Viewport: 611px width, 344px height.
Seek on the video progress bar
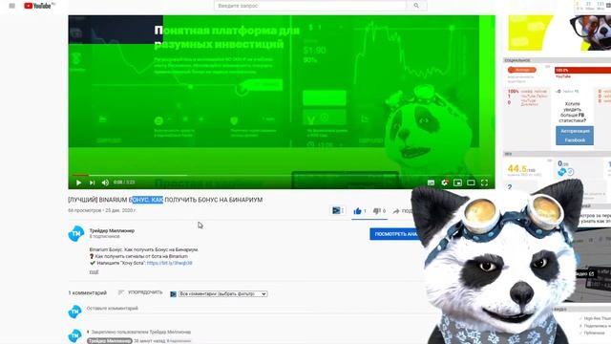click(x=282, y=175)
